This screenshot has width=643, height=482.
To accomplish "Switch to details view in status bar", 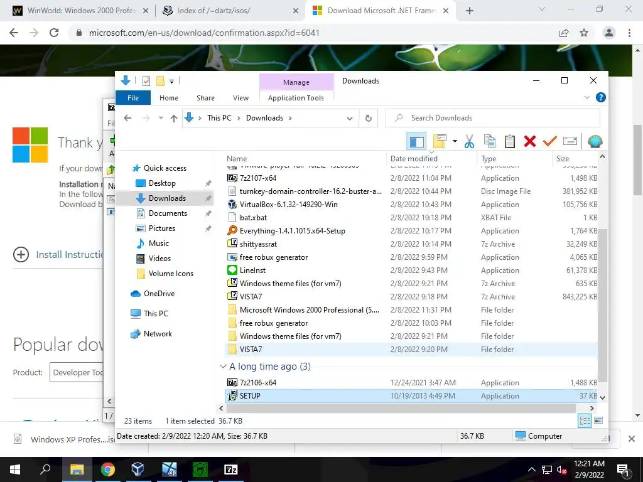I will coord(585,420).
